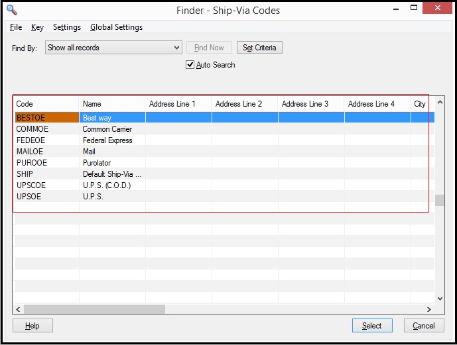Open the File menu
Image resolution: width=457 pixels, height=345 pixels.
pos(16,27)
